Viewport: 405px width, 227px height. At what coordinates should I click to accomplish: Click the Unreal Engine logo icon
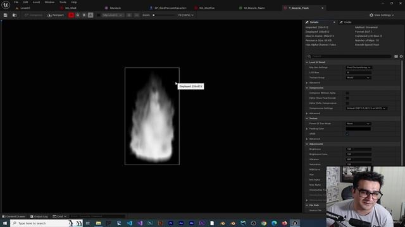pyautogui.click(x=6, y=5)
